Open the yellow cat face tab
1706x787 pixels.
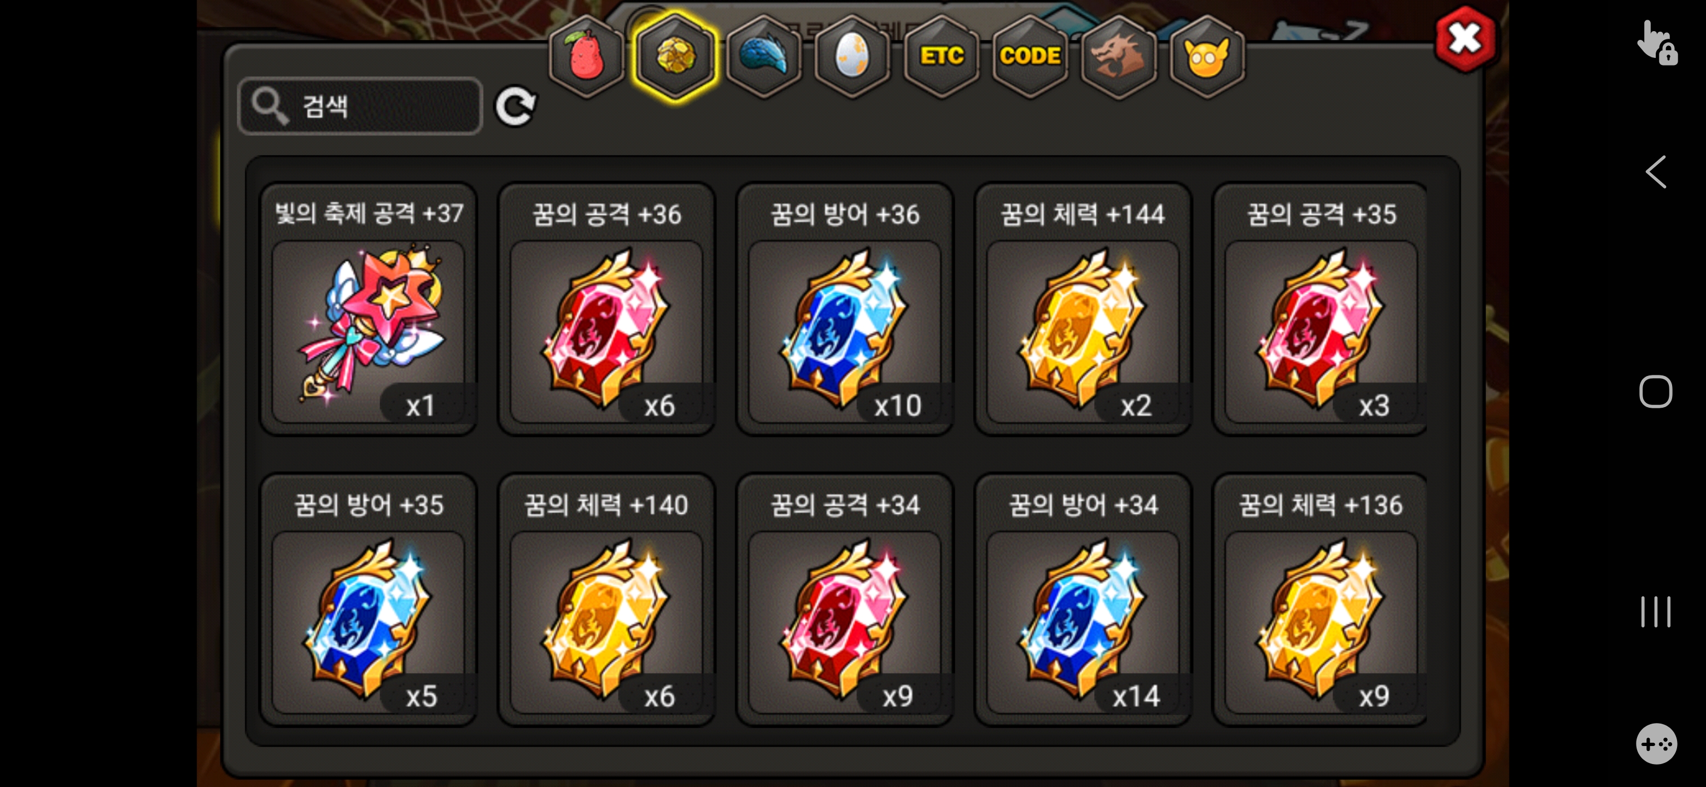(1207, 57)
